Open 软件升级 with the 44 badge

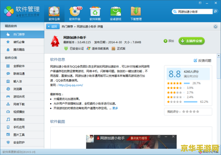coord(75,14)
